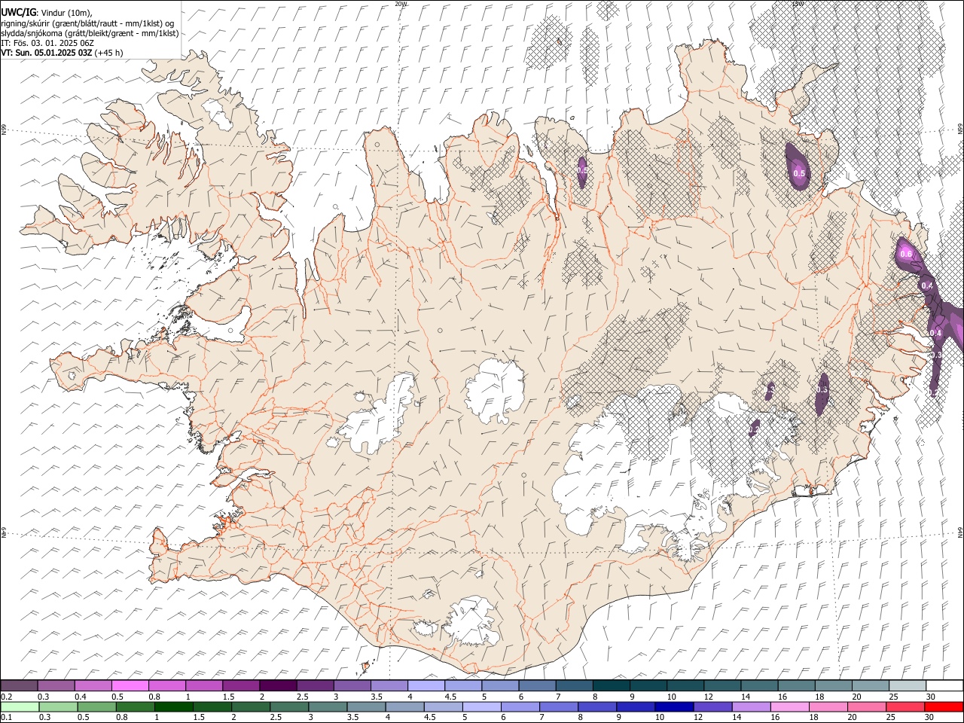Image resolution: width=964 pixels, height=723 pixels.
Task: Pick upper-row dark purple swatch starting at 2
Action: [x=277, y=686]
